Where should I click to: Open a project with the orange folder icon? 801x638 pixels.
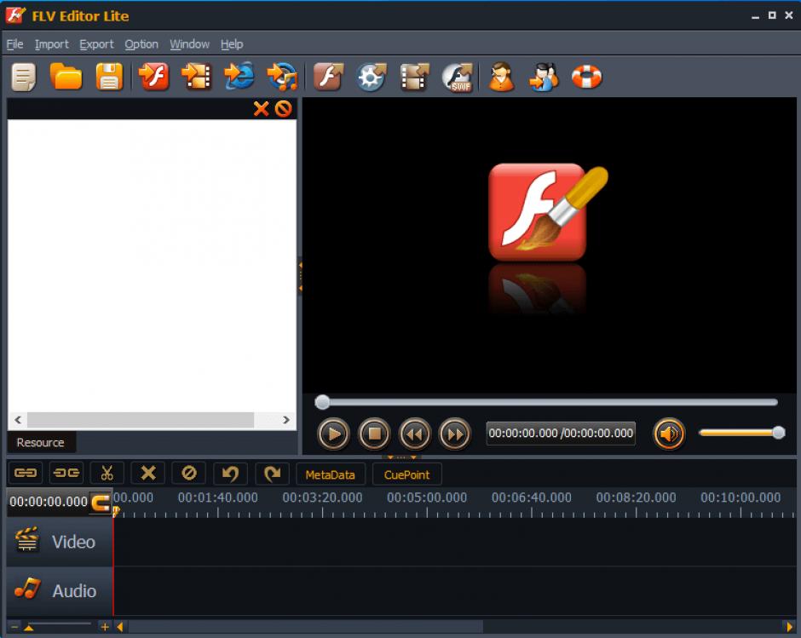[x=66, y=78]
